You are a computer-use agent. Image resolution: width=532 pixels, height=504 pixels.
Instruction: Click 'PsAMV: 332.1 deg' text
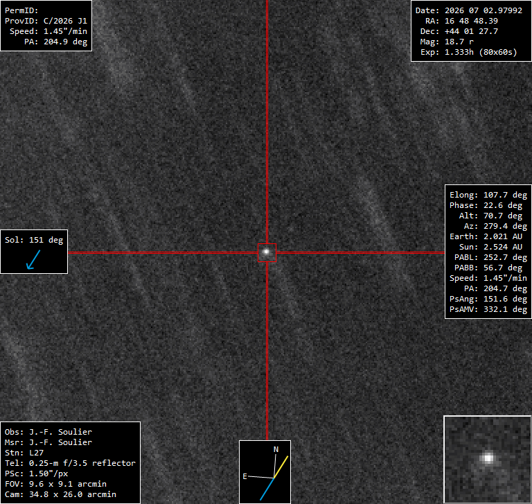488,309
